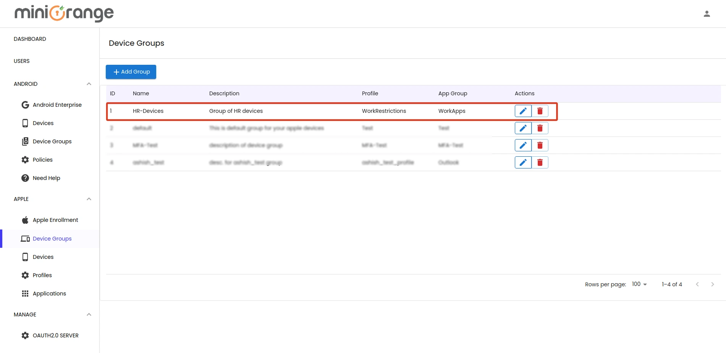Open the user account icon top right
The image size is (726, 353).
pyautogui.click(x=707, y=13)
